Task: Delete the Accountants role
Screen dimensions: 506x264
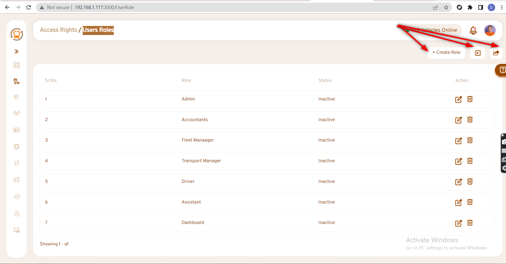Action: 470,120
